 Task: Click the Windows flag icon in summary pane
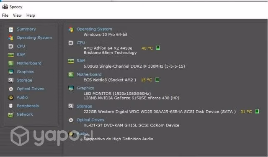coord(71,29)
